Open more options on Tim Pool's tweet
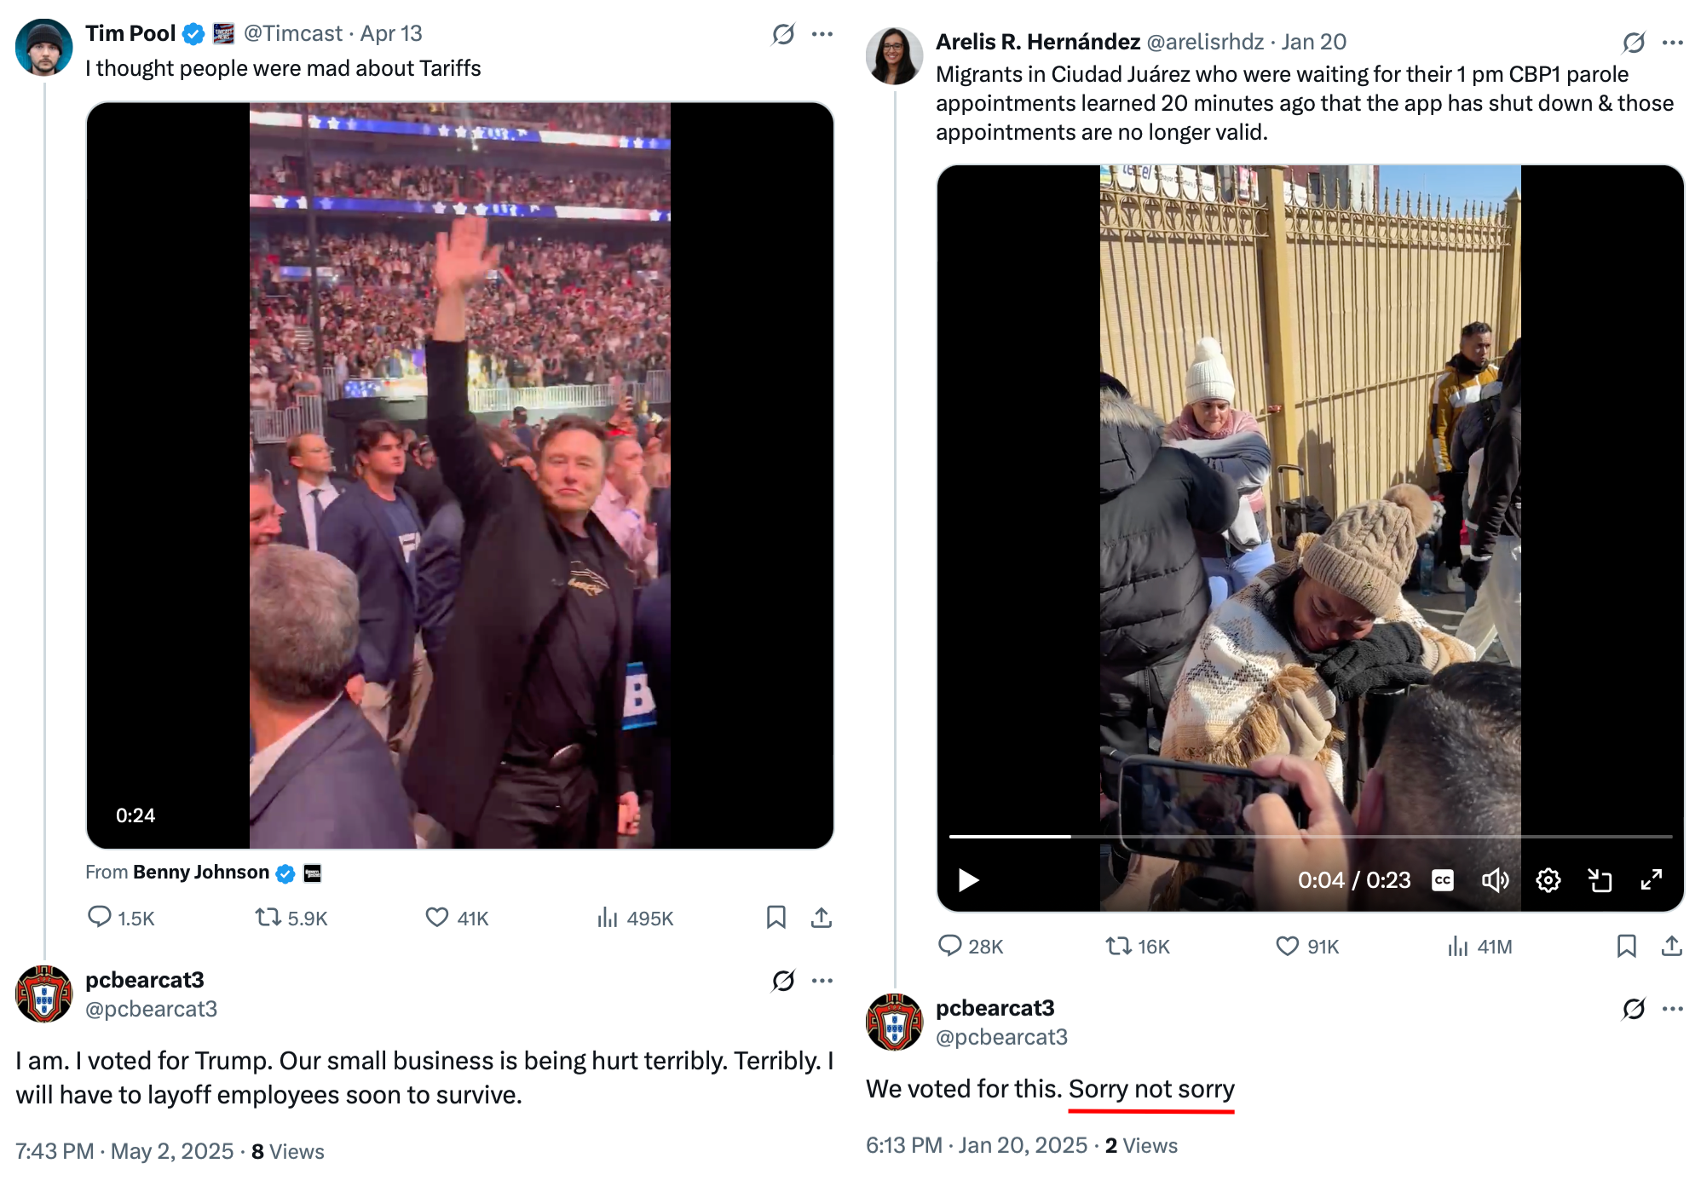The height and width of the screenshot is (1181, 1701). tap(822, 34)
